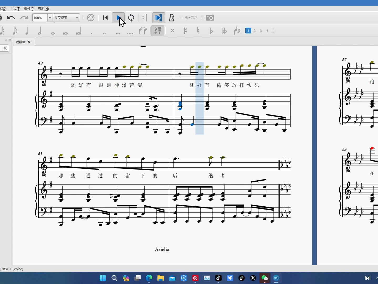Image resolution: width=378 pixels, height=284 pixels.
Task: Select the longa note duration
Action: [79, 31]
